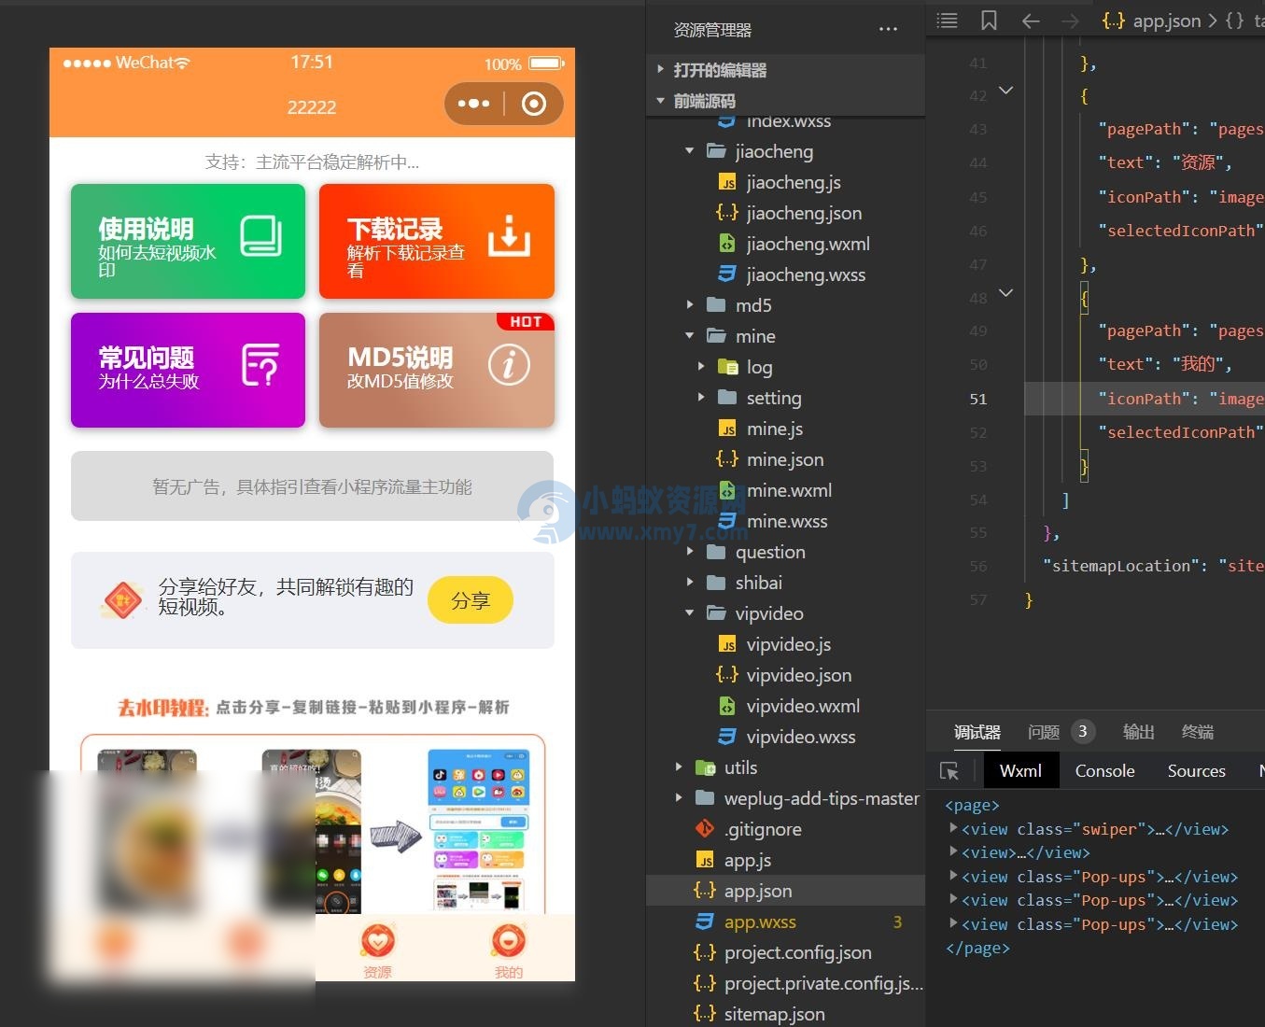Expand the swiper view node in Wxml panel
Image resolution: width=1265 pixels, height=1027 pixels.
952,828
